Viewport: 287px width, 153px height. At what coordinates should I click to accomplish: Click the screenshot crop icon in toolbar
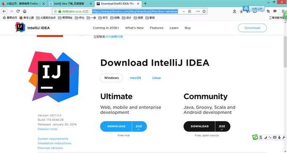(x=268, y=11)
